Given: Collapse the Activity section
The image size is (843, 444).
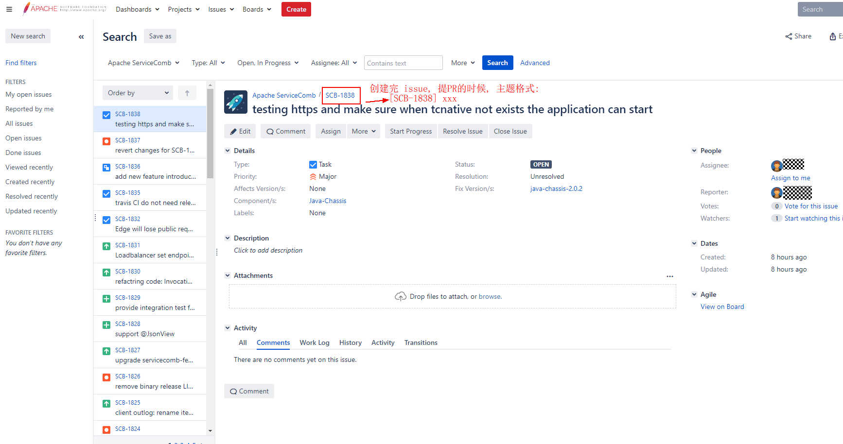Looking at the screenshot, I should [x=228, y=328].
